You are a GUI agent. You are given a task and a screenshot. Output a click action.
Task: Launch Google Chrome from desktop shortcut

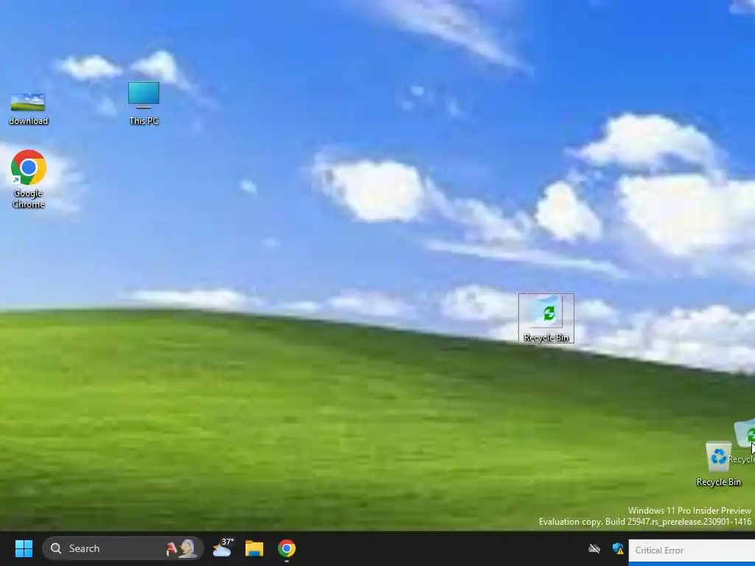(x=29, y=178)
